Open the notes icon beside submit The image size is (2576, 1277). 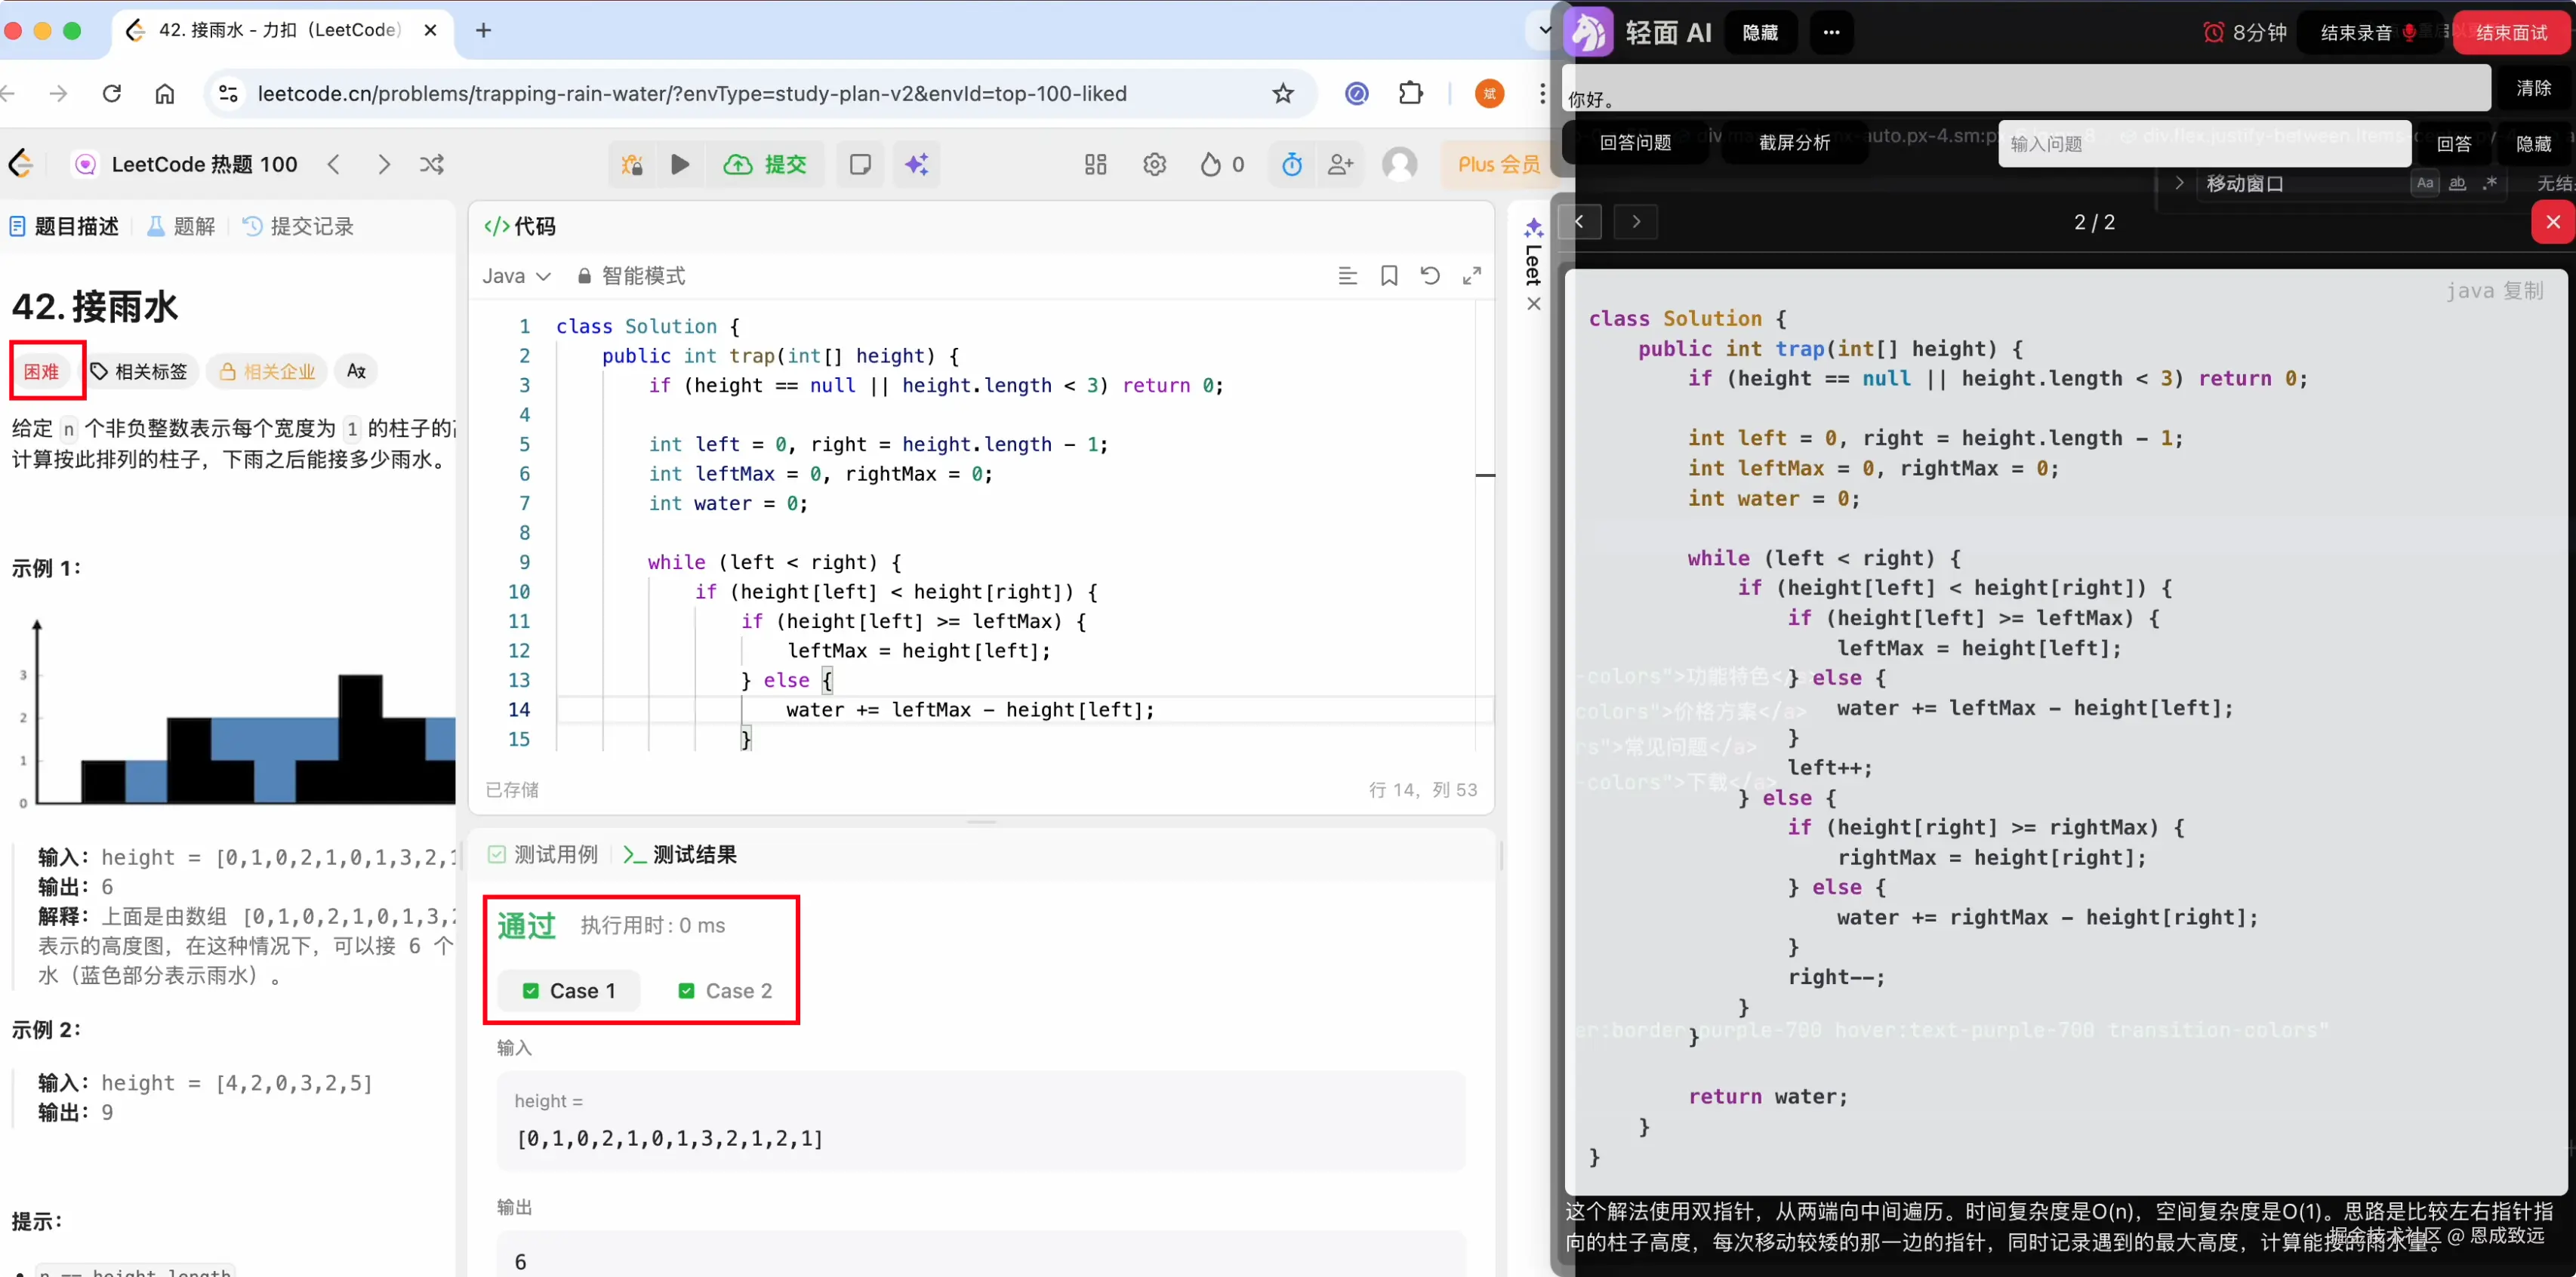[x=860, y=165]
